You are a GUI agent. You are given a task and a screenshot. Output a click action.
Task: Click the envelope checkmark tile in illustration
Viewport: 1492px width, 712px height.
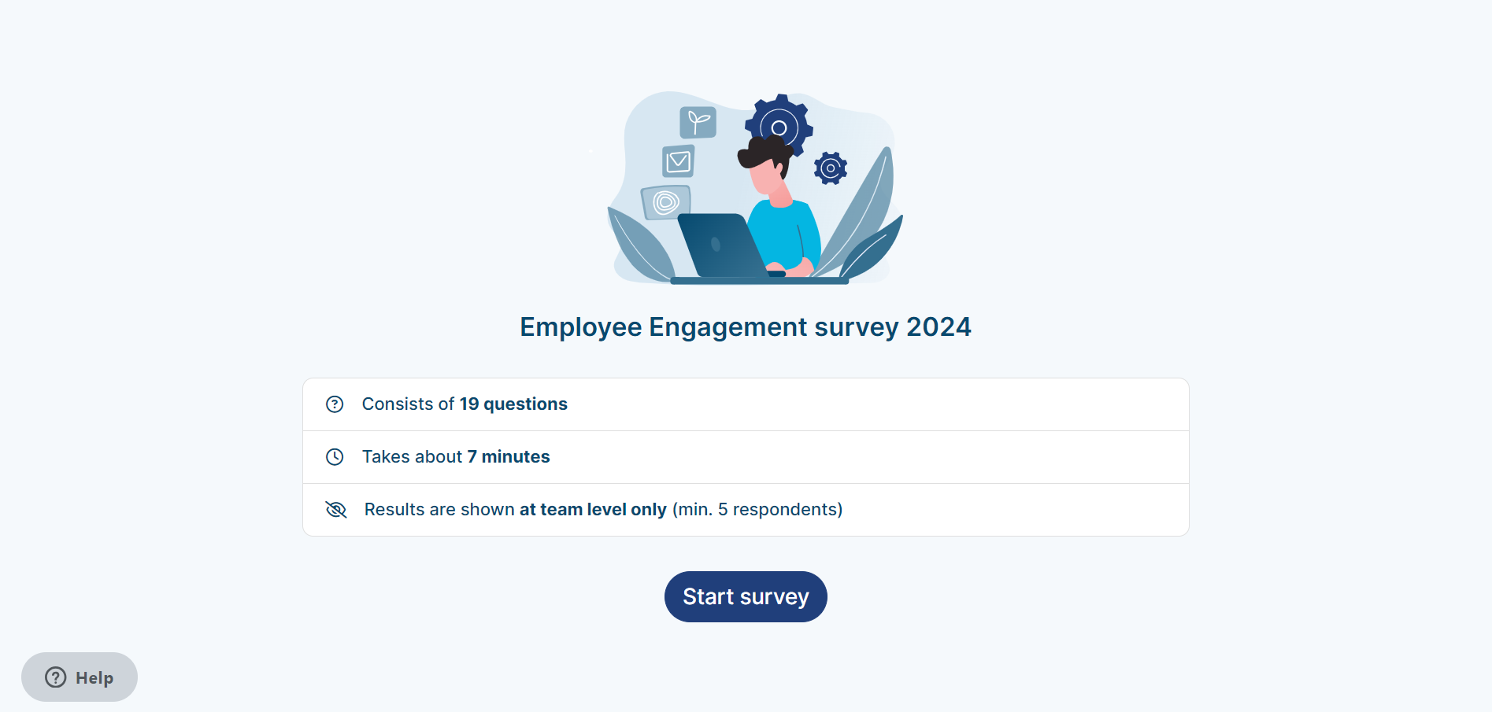(678, 161)
